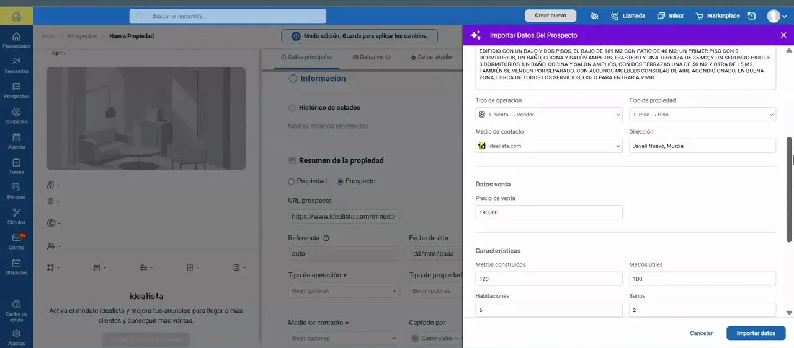The height and width of the screenshot is (348, 794).
Task: Click Referencia auto field
Action: (344, 254)
